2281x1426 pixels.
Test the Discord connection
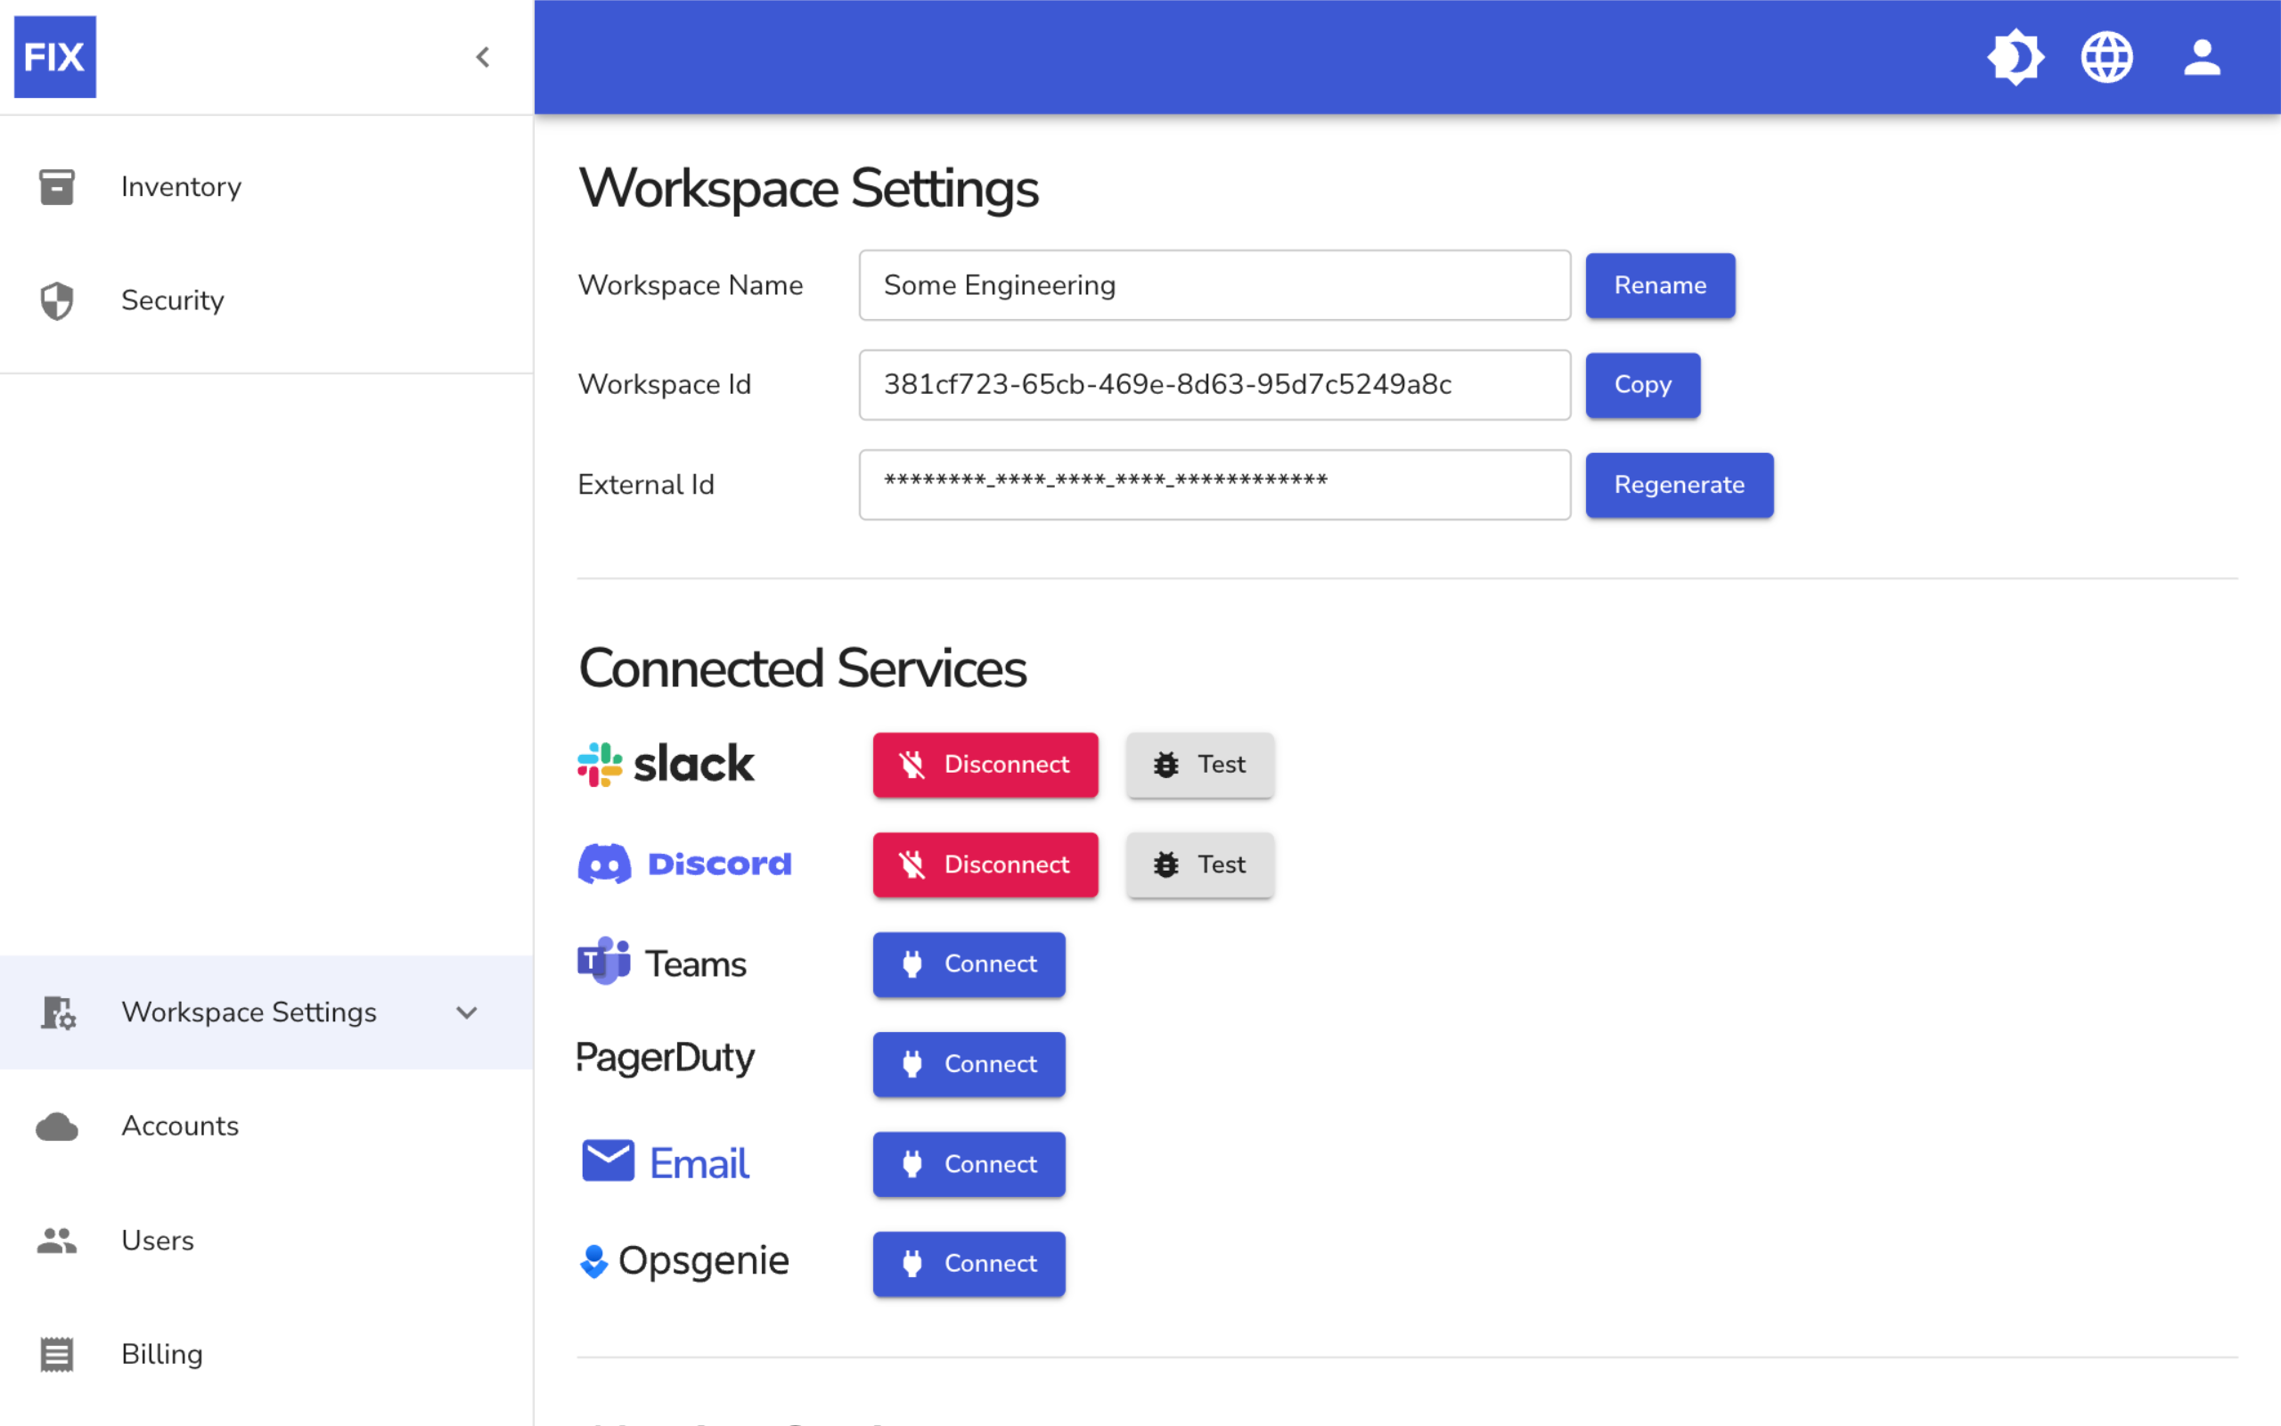[x=1200, y=865]
